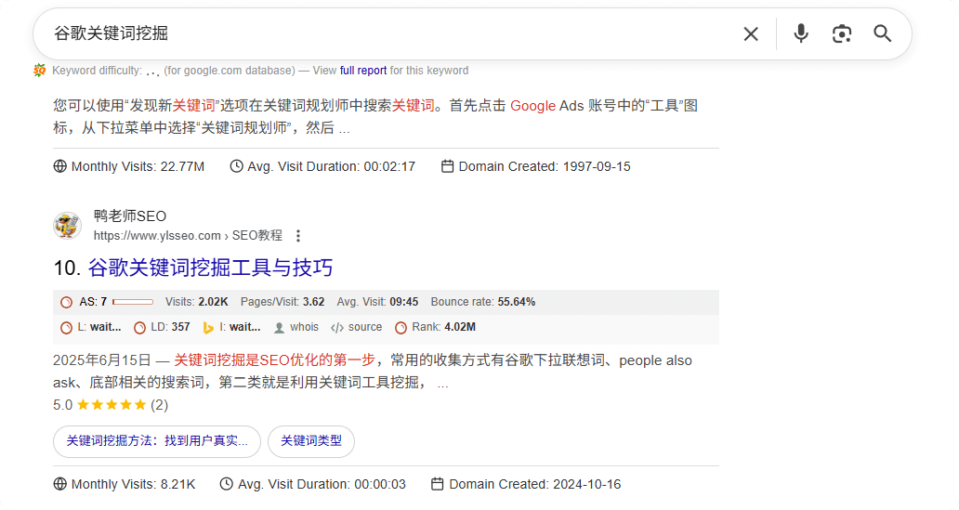Click the calendar icon beside Domain Created: 1997-09-15

pos(447,166)
